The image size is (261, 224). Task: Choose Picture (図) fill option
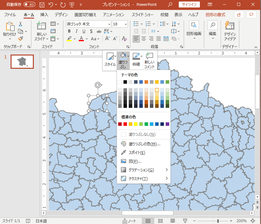[x=144, y=161]
